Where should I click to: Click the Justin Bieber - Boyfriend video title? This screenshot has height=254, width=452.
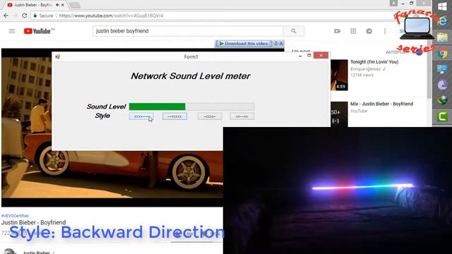[x=33, y=222]
